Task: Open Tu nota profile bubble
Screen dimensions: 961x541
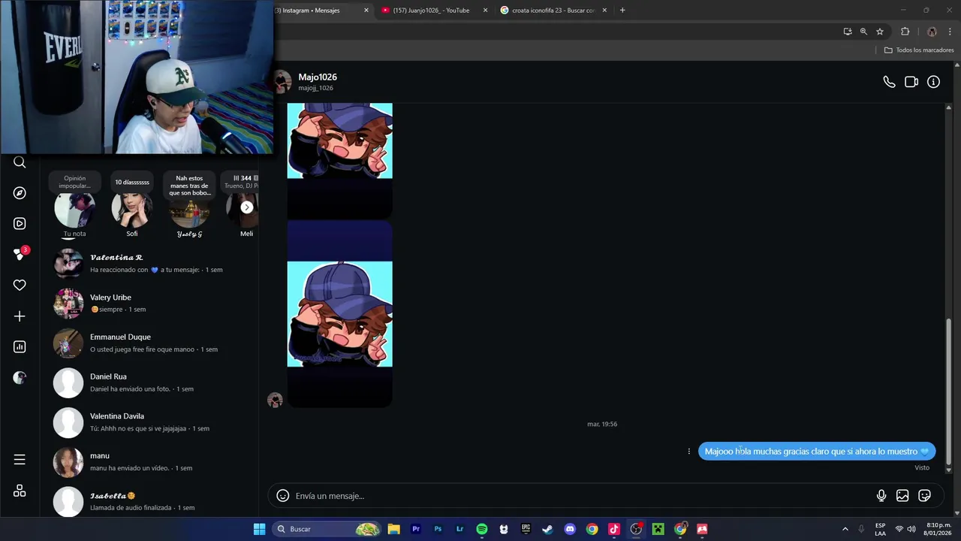Action: coord(74,210)
